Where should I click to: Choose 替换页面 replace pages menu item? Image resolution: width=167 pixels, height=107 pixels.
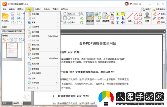(x=43, y=45)
